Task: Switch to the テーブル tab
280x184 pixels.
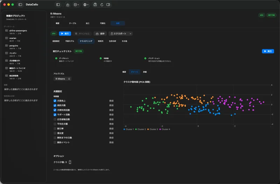Action: (72, 23)
